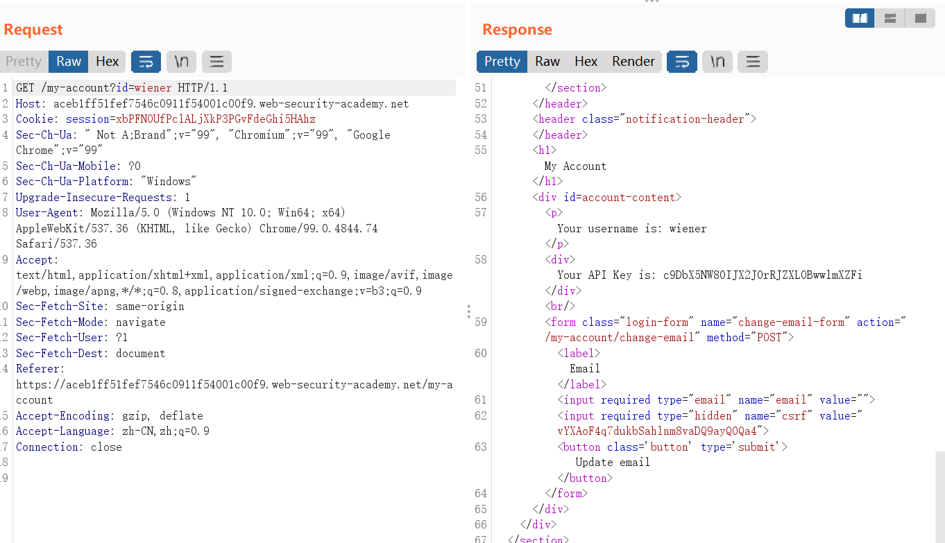This screenshot has height=543, width=945.
Task: Click the Response heading label
Action: pyautogui.click(x=517, y=30)
